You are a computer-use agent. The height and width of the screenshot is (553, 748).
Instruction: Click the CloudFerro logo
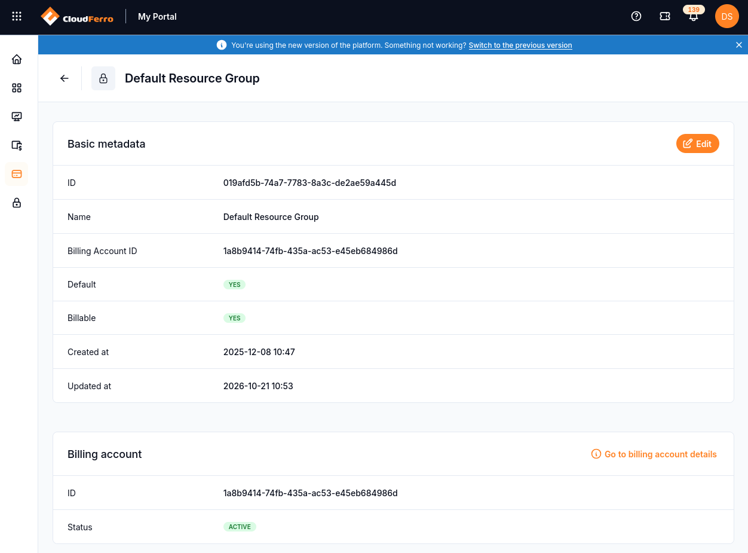77,17
